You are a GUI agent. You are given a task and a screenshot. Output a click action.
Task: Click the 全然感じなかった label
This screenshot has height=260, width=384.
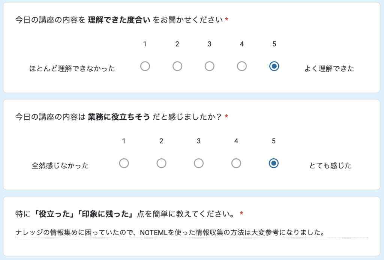(60, 165)
